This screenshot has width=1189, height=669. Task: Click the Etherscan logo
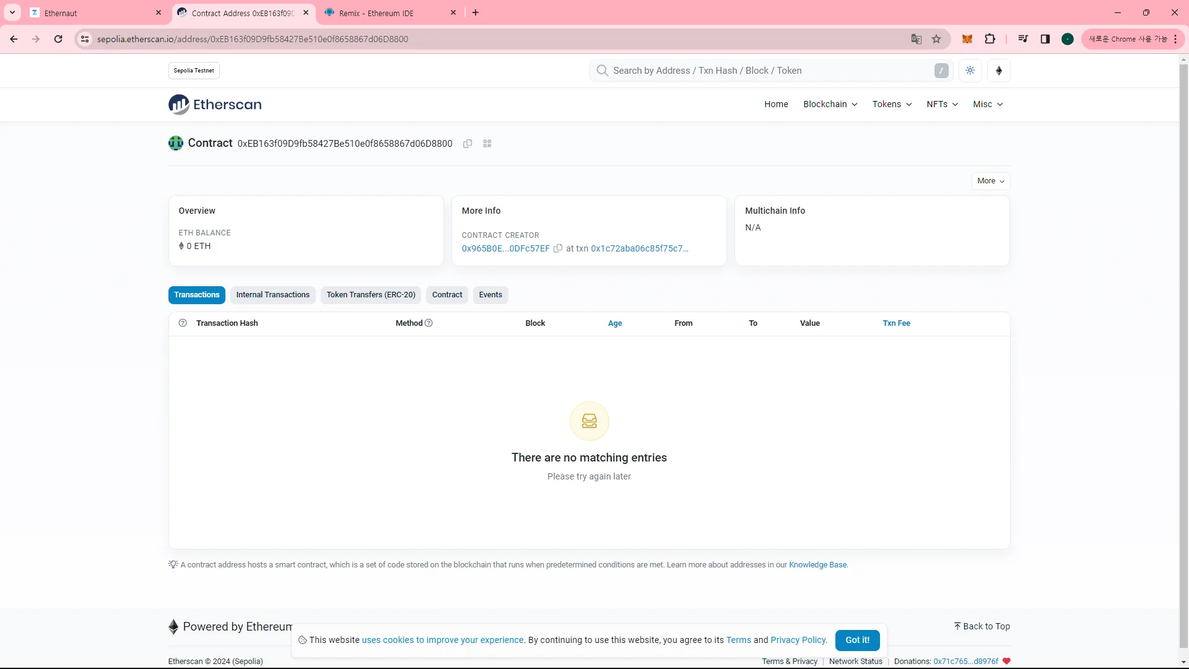[215, 105]
